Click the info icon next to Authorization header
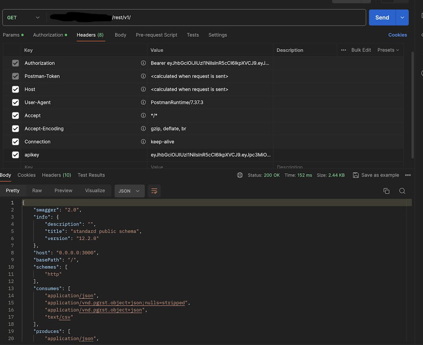The height and width of the screenshot is (345, 423). coord(143,63)
